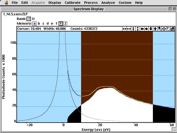Click the Spectrum Display title bar

point(88,9)
